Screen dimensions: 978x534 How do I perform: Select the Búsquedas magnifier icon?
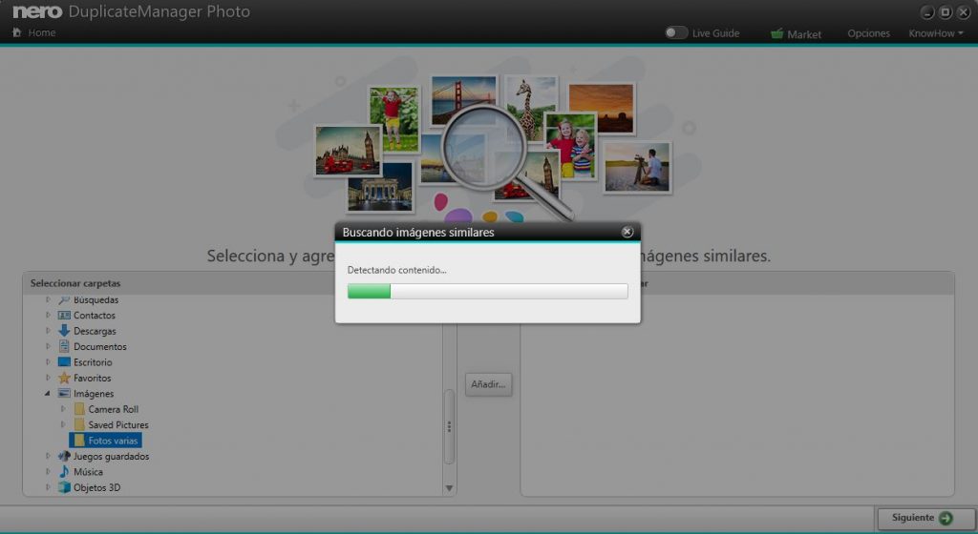coord(64,299)
